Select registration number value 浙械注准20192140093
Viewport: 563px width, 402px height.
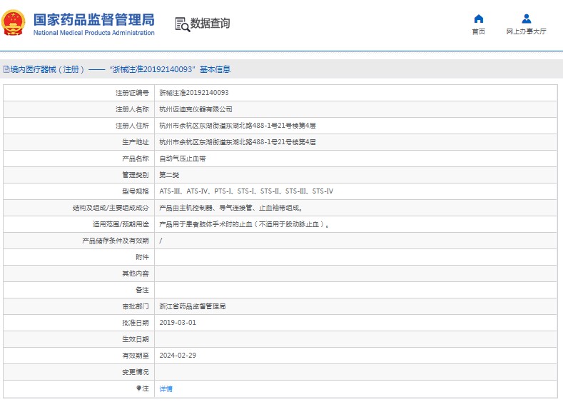click(194, 93)
